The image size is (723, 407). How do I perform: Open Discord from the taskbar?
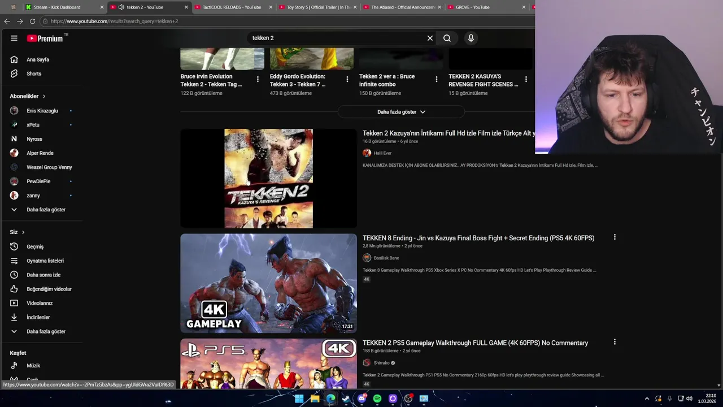coord(361,399)
